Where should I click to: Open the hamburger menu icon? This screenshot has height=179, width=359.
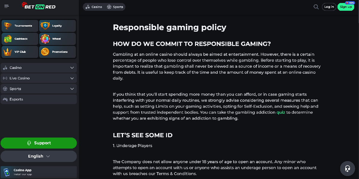pos(7,7)
